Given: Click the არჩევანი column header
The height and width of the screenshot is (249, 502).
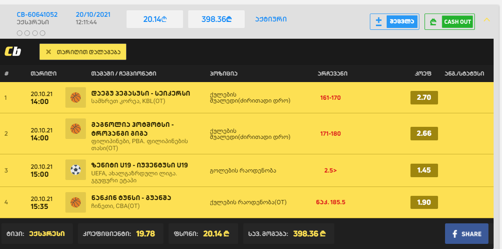Looking at the screenshot, I should 332,74.
